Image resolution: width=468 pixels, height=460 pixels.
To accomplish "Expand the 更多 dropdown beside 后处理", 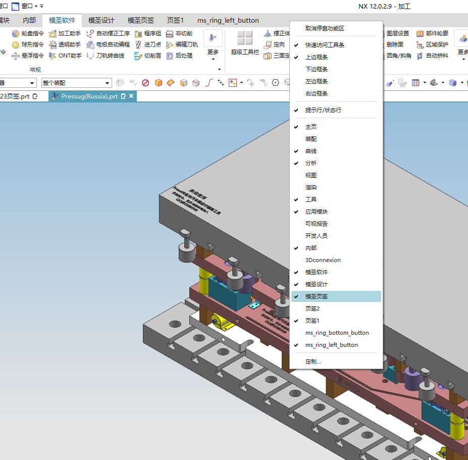I will click(x=213, y=45).
